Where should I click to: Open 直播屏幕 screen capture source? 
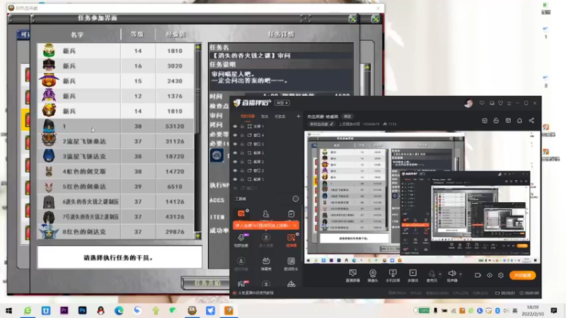(352, 276)
